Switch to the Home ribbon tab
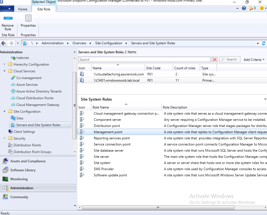The width and height of the screenshot is (267, 215). [23, 9]
